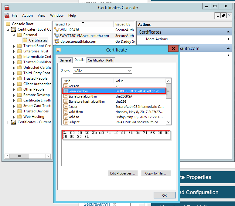Expand the Trusted Root Certification node
235x206 pixels.
coord(14,46)
